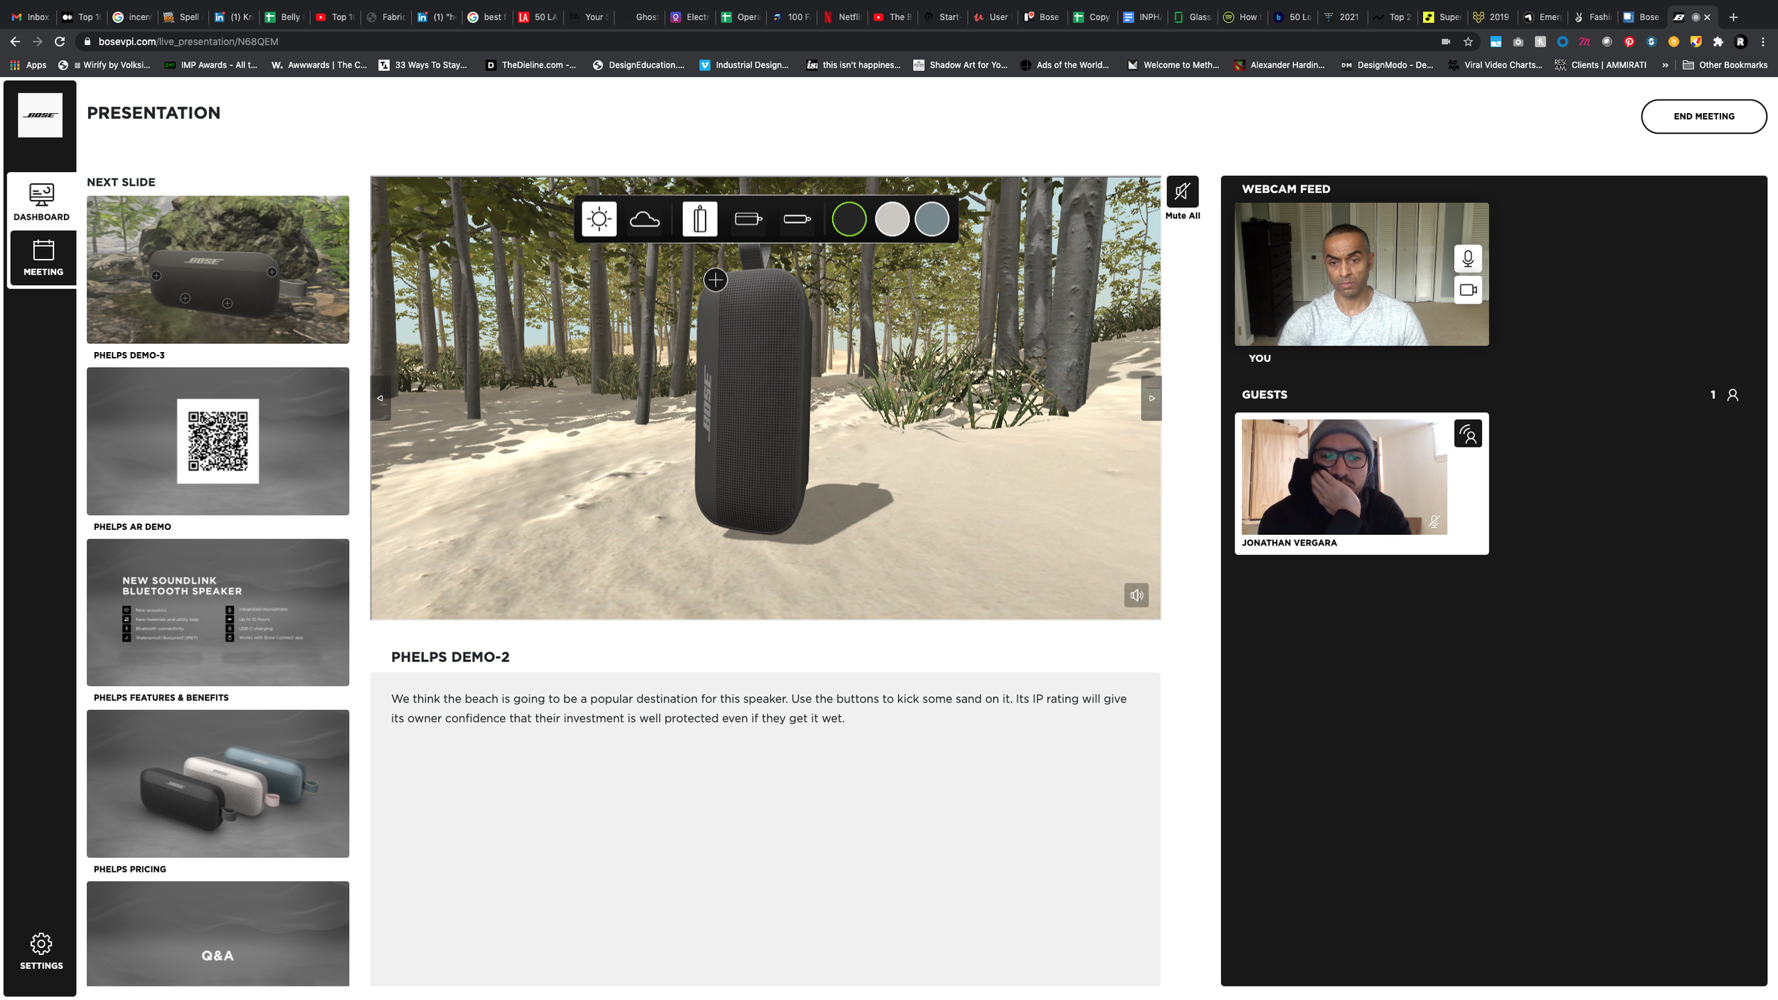Select Phelps Pricing slide thumbnail
The width and height of the screenshot is (1778, 1000).
click(218, 783)
